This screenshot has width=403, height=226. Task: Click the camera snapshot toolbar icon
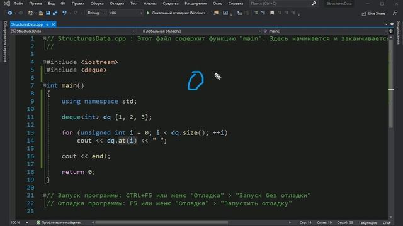click(x=225, y=13)
